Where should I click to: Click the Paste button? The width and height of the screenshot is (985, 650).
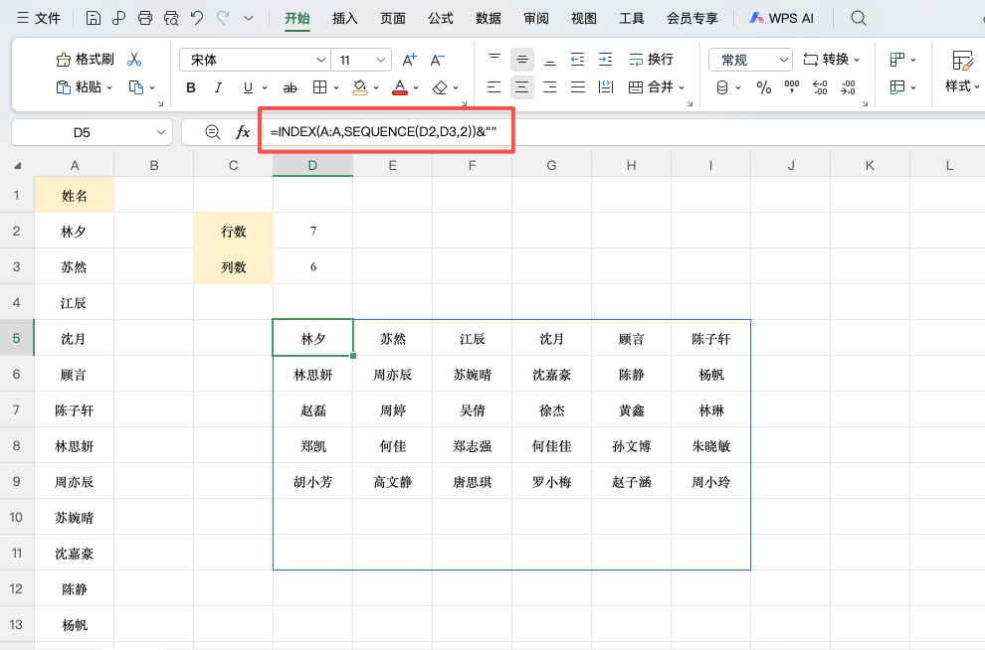80,87
